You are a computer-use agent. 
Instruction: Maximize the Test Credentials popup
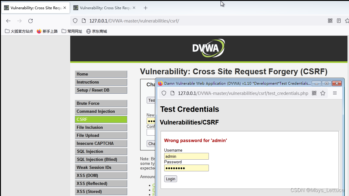pyautogui.click(x=327, y=84)
